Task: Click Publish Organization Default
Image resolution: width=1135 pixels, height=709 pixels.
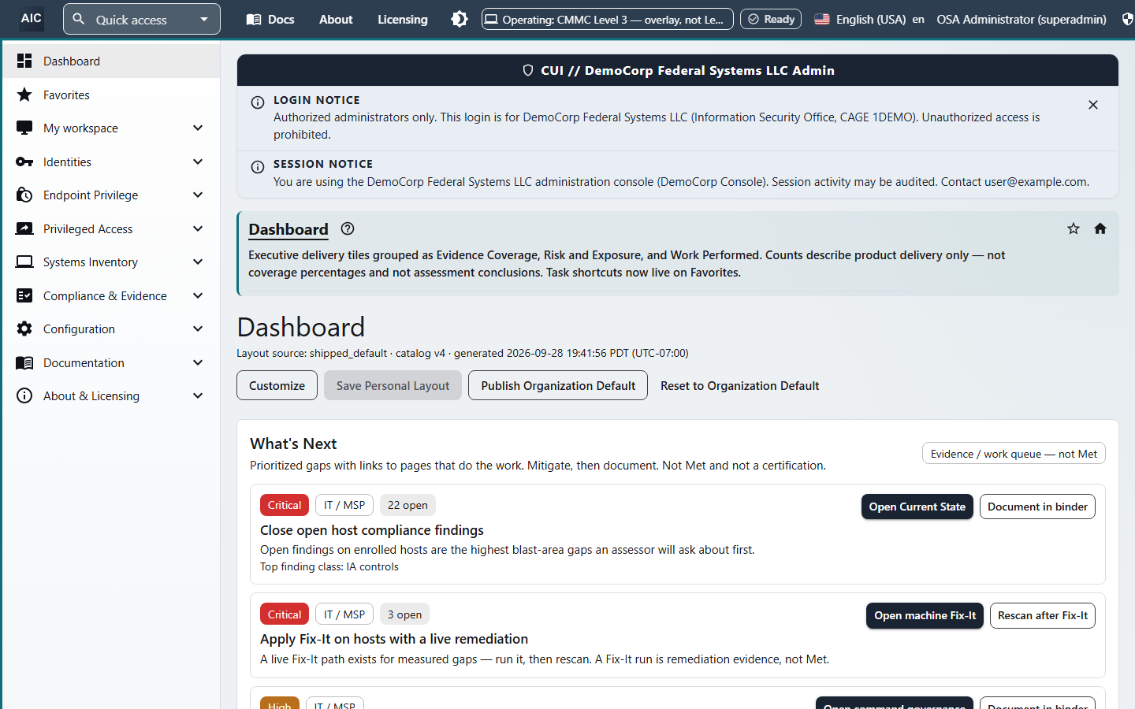Action: (x=558, y=385)
